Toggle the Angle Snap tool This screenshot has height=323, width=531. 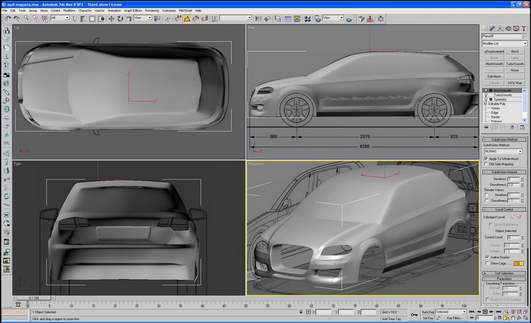coord(187,18)
